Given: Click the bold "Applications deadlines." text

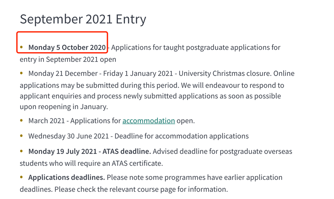Looking at the screenshot, I should (x=66, y=177).
